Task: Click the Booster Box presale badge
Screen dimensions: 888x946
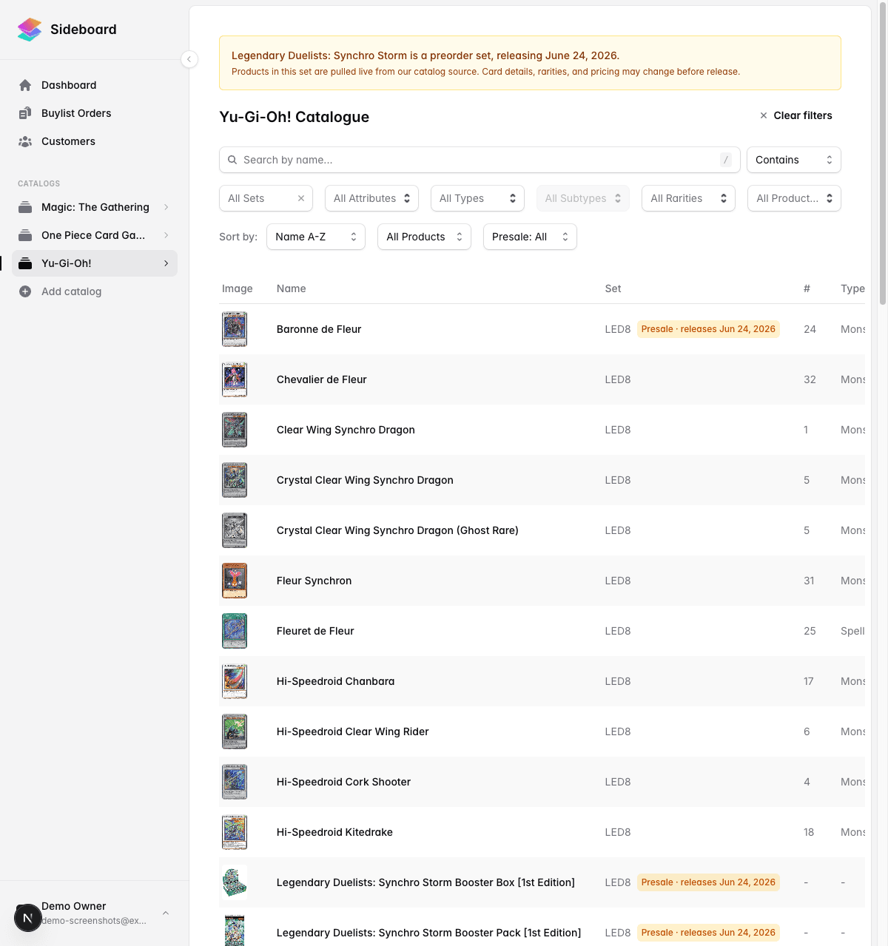Action: click(708, 882)
